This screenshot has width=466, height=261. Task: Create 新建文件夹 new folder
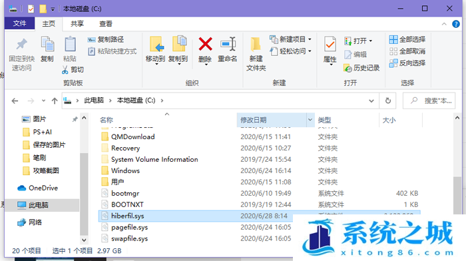(256, 55)
